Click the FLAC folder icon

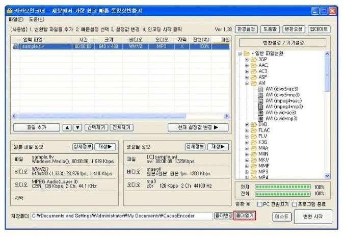coord(253,130)
